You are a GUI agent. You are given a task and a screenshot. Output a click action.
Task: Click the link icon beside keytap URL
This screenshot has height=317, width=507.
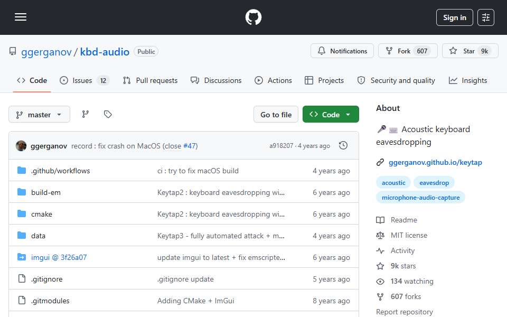pyautogui.click(x=380, y=162)
